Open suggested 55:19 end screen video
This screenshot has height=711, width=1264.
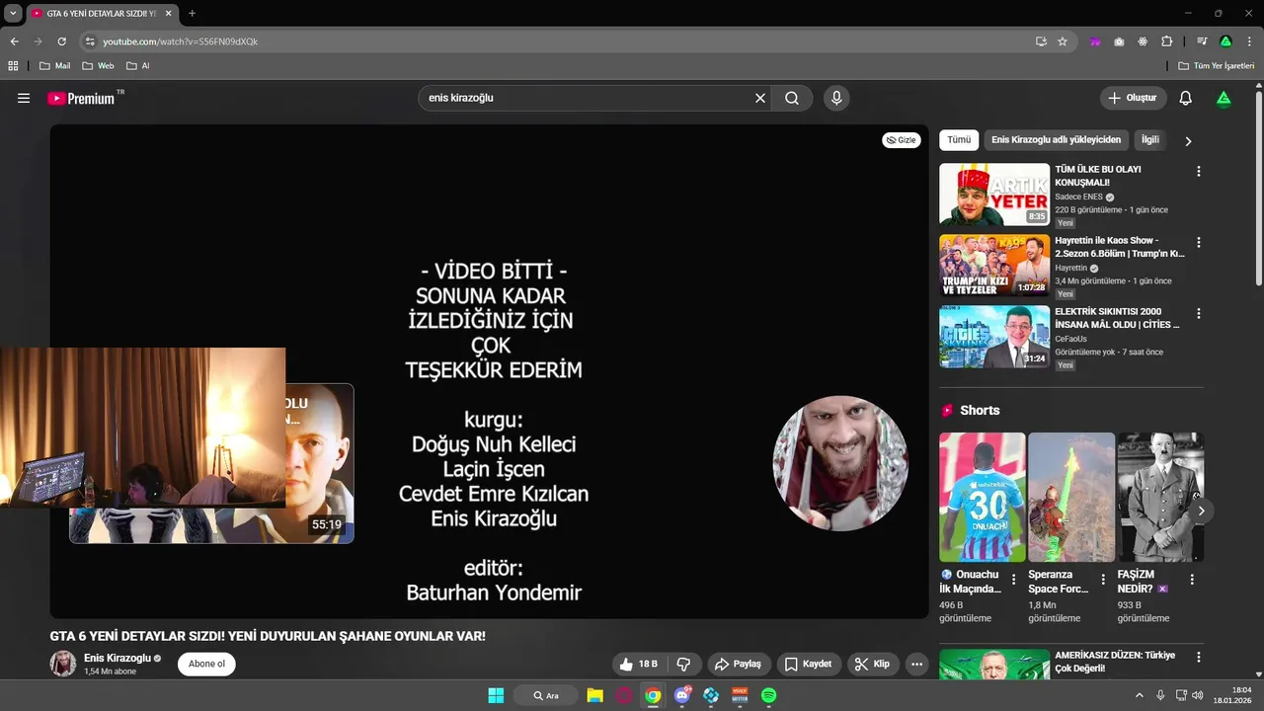point(319,463)
